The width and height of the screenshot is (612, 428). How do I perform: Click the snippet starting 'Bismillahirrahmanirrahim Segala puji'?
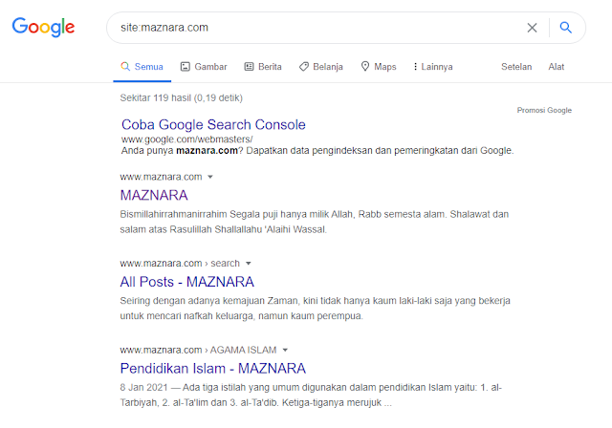(x=315, y=222)
